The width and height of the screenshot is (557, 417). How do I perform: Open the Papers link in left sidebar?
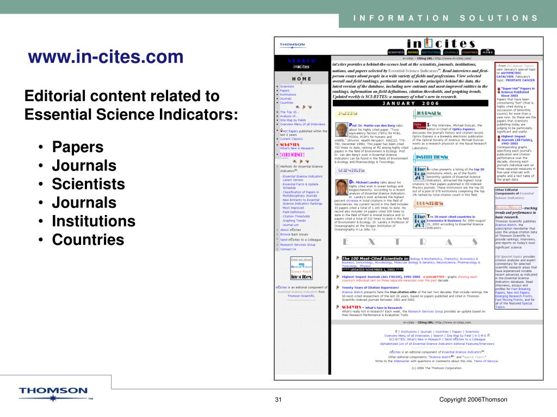point(284,91)
